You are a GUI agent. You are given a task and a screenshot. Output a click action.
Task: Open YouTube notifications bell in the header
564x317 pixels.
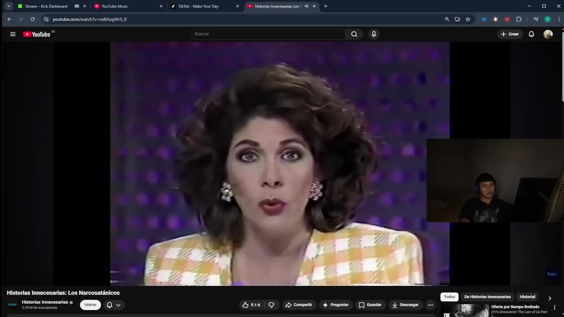[x=531, y=34]
